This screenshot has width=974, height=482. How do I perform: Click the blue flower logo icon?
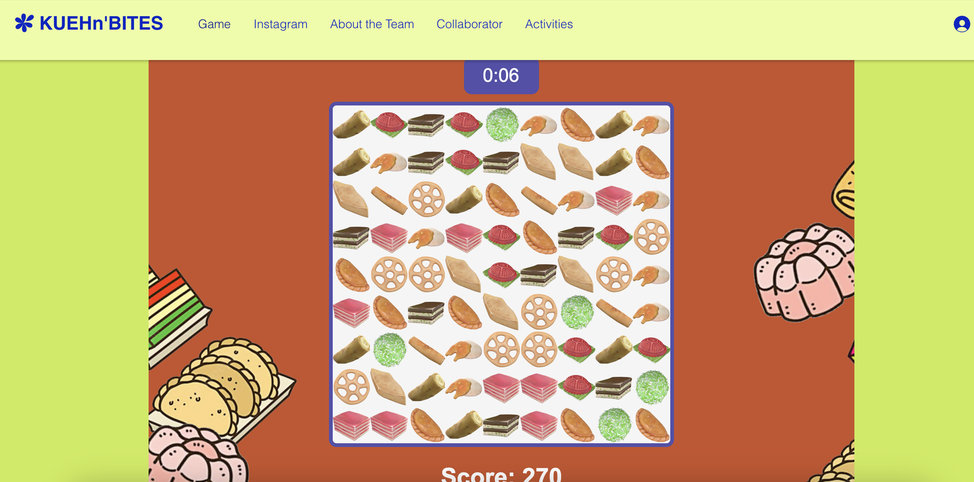(x=24, y=23)
